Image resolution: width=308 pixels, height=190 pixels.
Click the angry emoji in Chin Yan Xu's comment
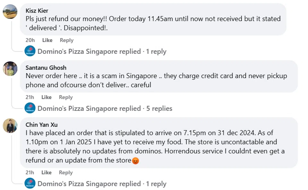pyautogui.click(x=135, y=161)
